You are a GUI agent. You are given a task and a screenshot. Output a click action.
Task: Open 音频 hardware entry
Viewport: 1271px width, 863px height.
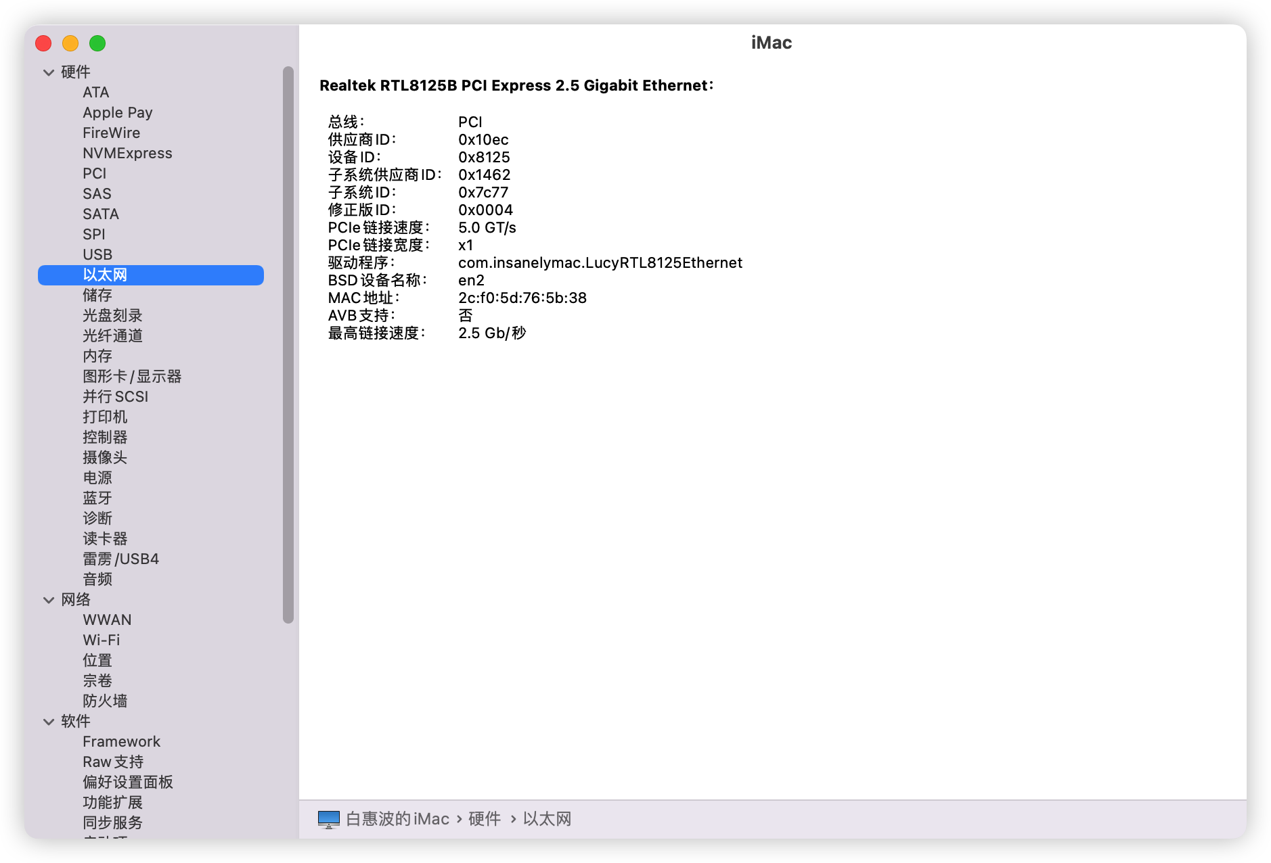tap(97, 580)
